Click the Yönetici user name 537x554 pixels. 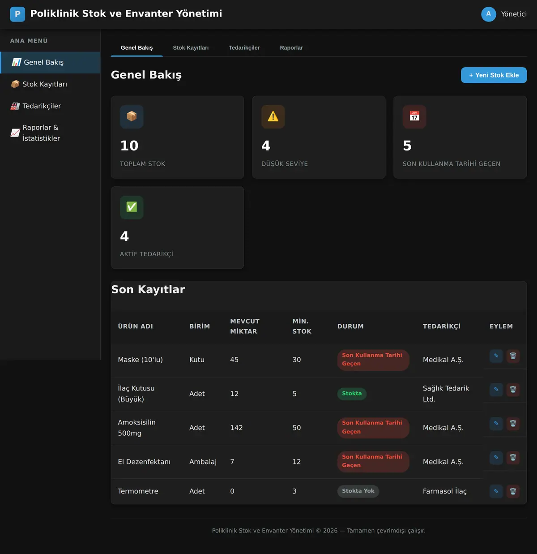click(x=514, y=14)
